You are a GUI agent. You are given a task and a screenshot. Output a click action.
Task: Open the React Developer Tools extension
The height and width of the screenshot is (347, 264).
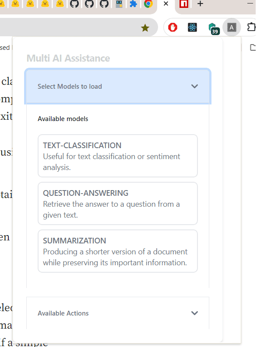pos(192,28)
